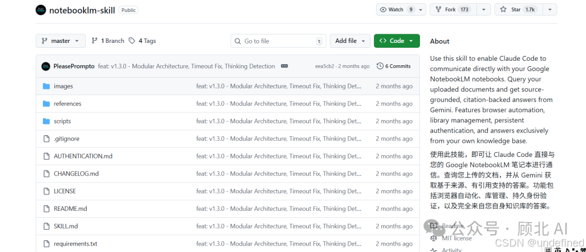
Task: Click the folder icon for scripts
Action: (x=46, y=121)
